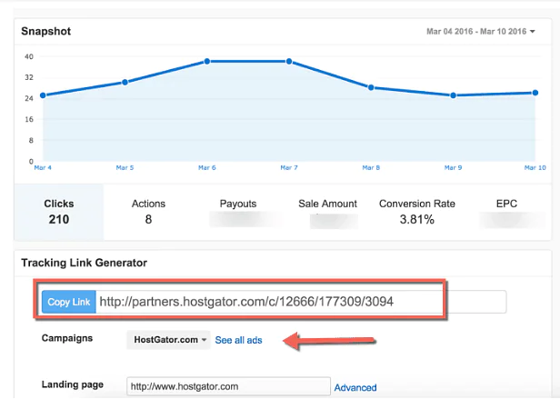560x409 pixels.
Task: Open the Conversion Rate metric tab
Action: pyautogui.click(x=417, y=211)
